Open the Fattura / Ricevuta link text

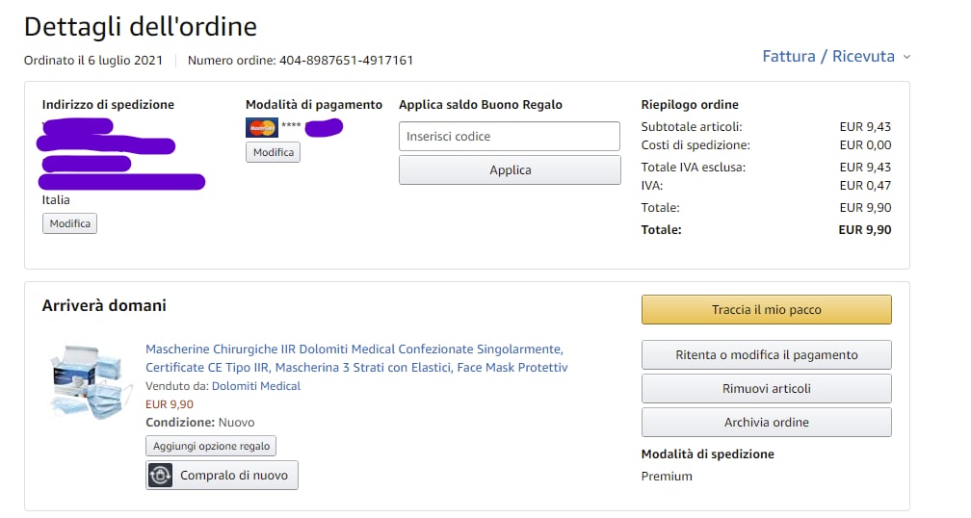click(x=828, y=57)
